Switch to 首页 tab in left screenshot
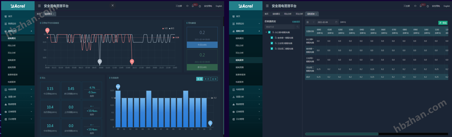Image resolution: width=452 pixels, height=137 pixels. pos(39,14)
